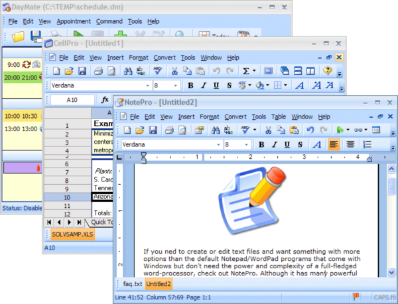Screen dimensions: 398x304
Task: Open NotePro Verdana font dropdown
Action: tap(218, 144)
